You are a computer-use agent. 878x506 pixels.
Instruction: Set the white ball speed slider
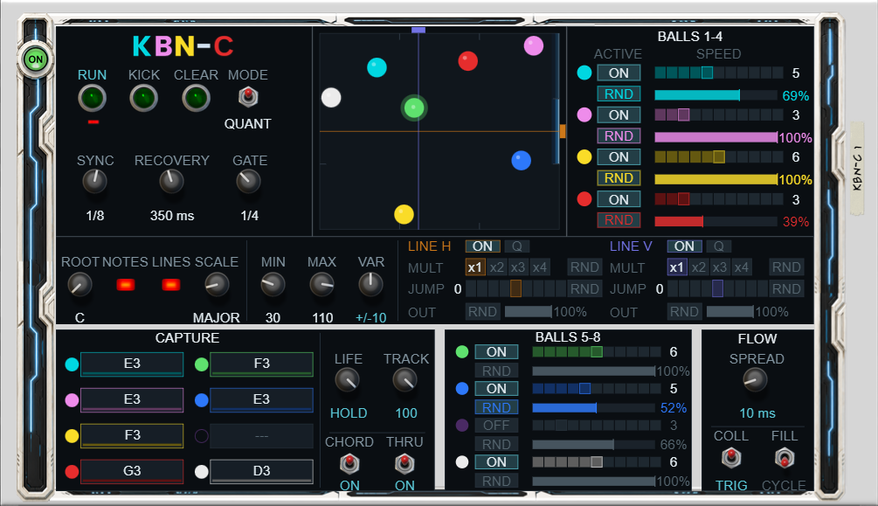tap(597, 461)
